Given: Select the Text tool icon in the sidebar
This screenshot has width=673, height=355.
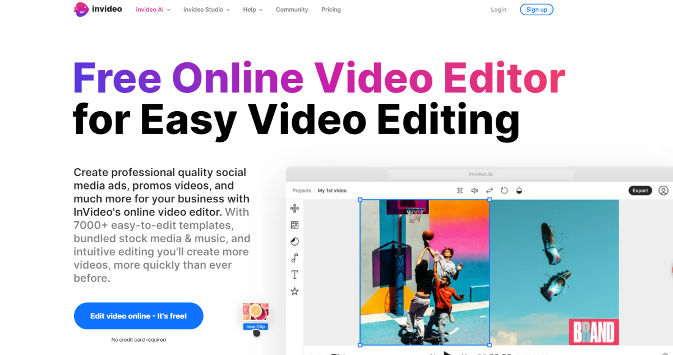Looking at the screenshot, I should coord(294,275).
